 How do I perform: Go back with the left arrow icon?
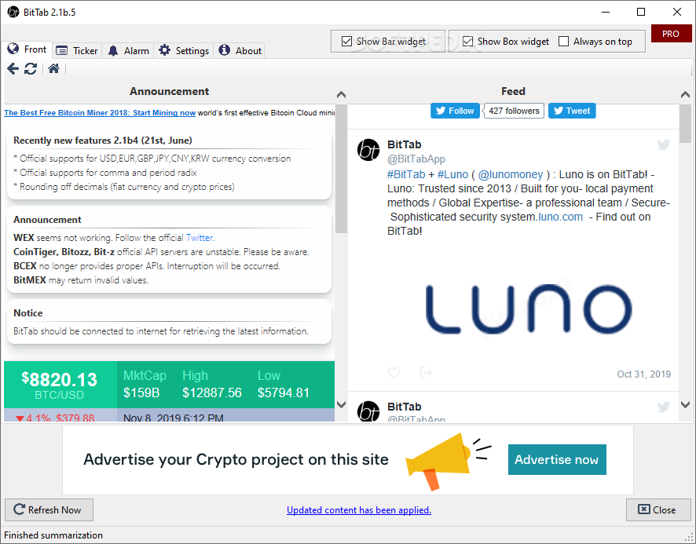click(x=13, y=68)
